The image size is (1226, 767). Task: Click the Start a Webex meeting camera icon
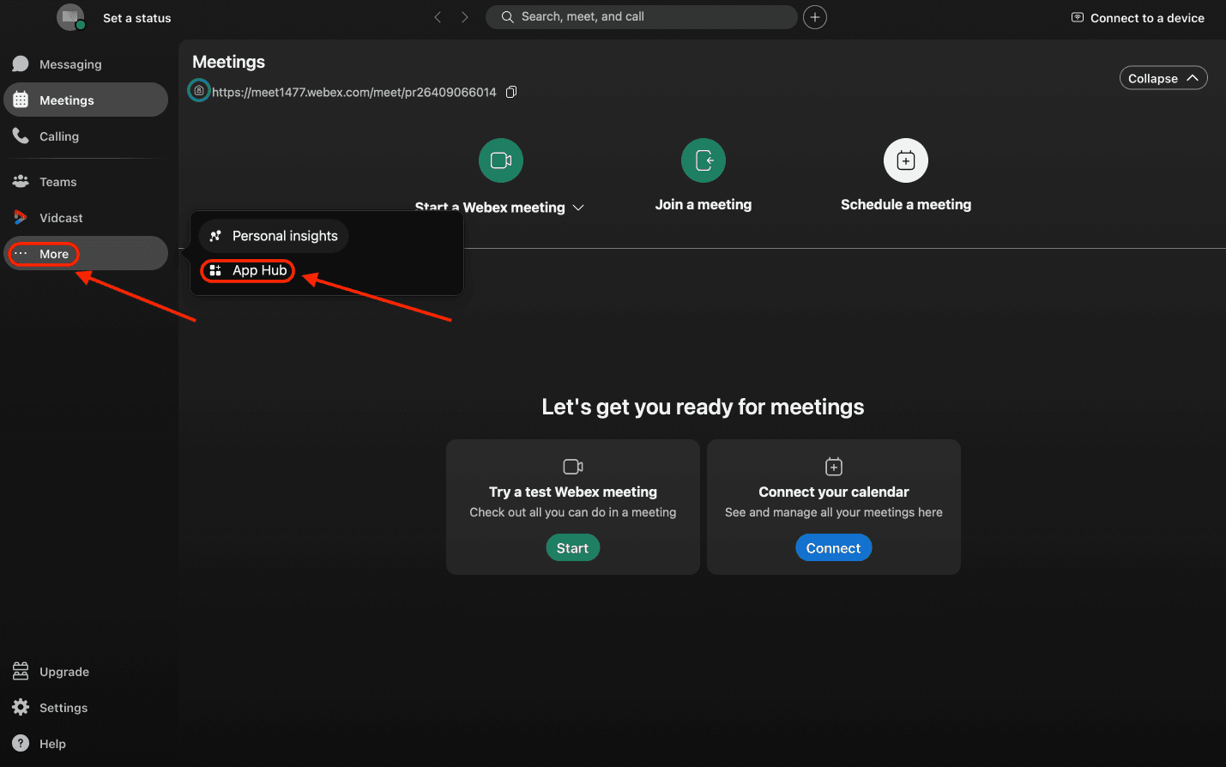tap(501, 160)
